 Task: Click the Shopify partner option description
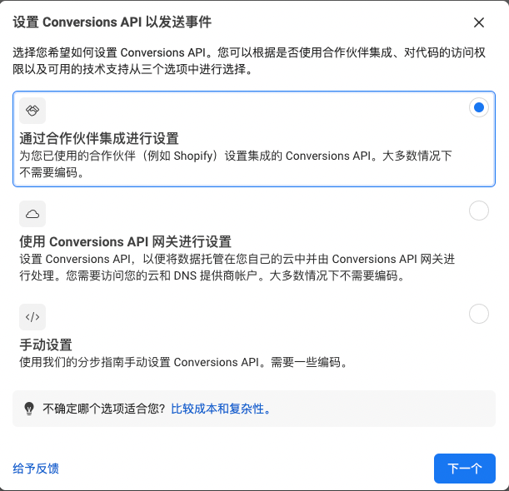pyautogui.click(x=236, y=164)
